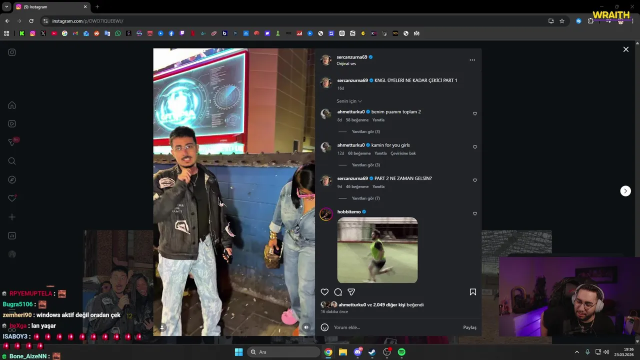Screen dimensions: 640x360
Task: Open Search in Instagram sidebar
Action: click(x=12, y=161)
